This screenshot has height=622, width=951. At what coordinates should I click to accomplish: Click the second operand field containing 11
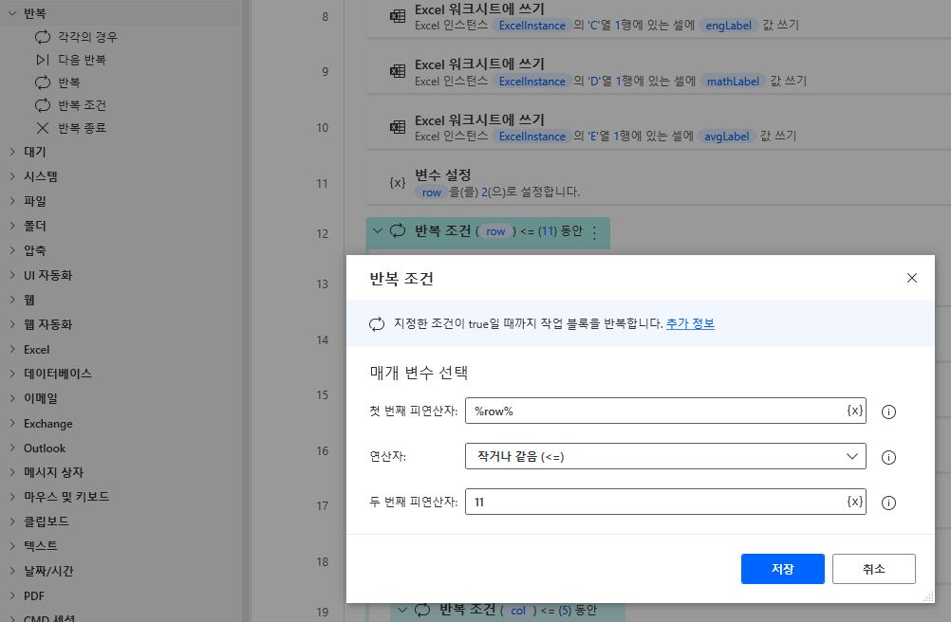[x=665, y=502]
